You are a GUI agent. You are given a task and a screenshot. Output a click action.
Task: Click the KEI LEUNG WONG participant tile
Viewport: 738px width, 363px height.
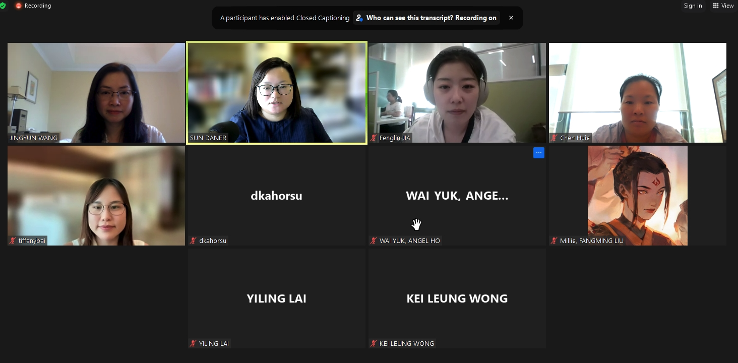click(x=457, y=298)
